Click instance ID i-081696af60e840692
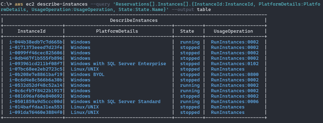The image size is (323, 123). pyautogui.click(x=36, y=96)
